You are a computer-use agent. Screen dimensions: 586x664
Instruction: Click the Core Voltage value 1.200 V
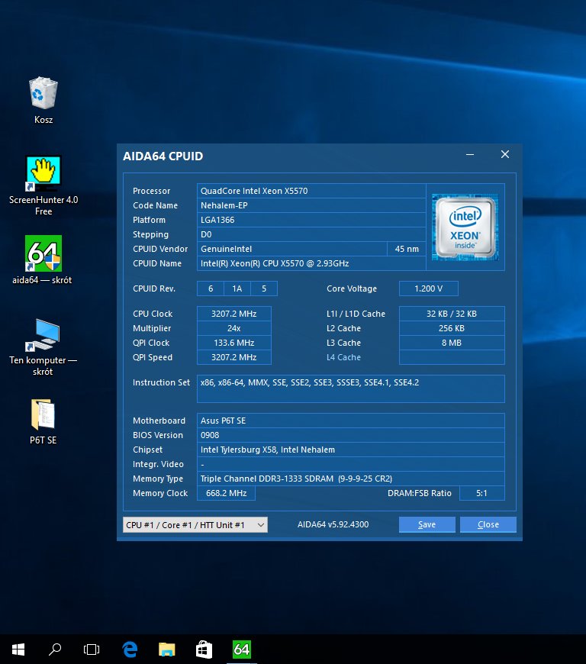[429, 288]
